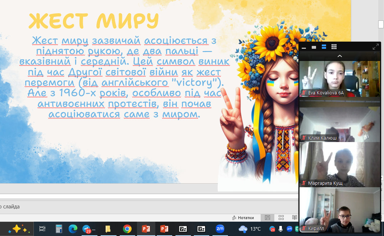Select the stacked two-strip video view

[x=324, y=47]
